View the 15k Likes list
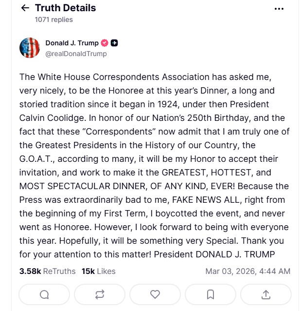Viewport: 300px width, 311px height. click(98, 271)
